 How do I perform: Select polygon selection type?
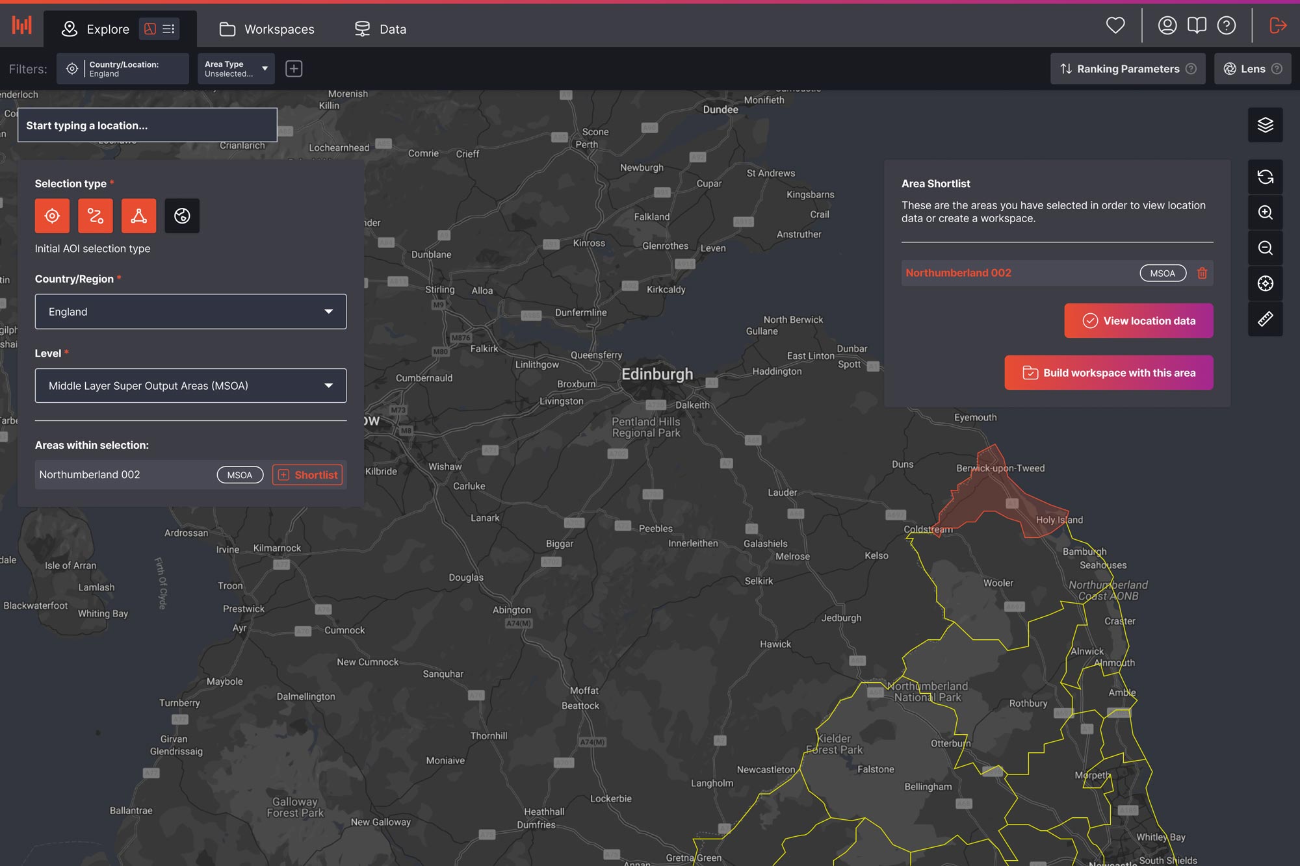coord(138,216)
